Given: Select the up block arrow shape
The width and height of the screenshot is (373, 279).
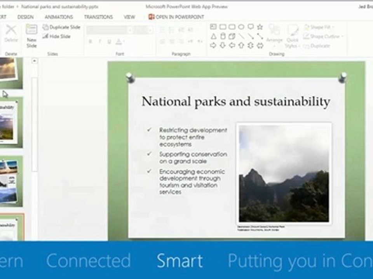Looking at the screenshot, I should pos(241,45).
